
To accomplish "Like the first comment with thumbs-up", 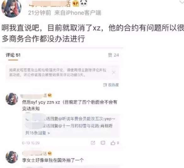I will pos(113,143).
